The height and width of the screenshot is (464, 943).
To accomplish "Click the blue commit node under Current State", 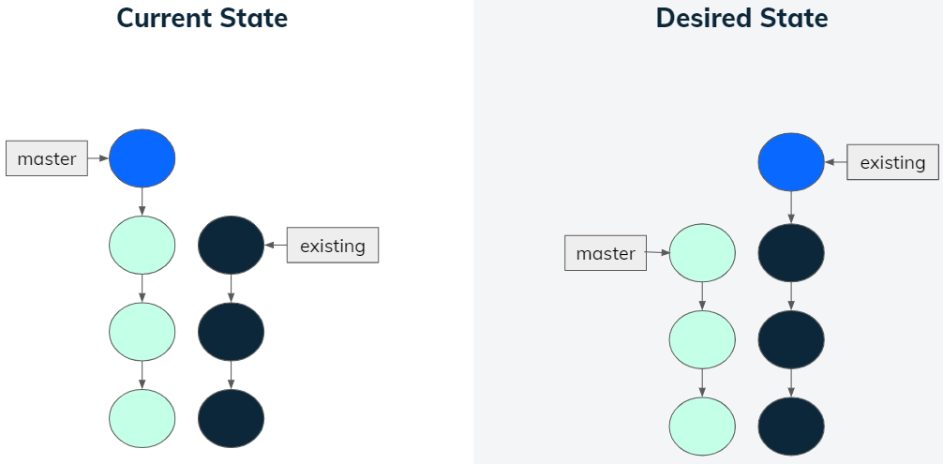I will [x=142, y=158].
